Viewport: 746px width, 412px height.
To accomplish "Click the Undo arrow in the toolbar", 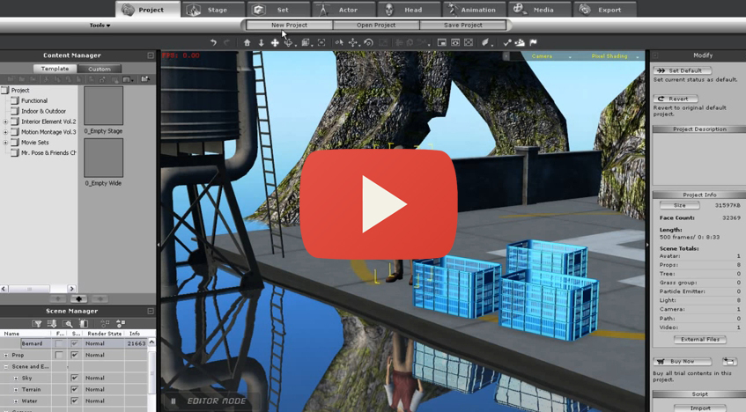I will (213, 42).
